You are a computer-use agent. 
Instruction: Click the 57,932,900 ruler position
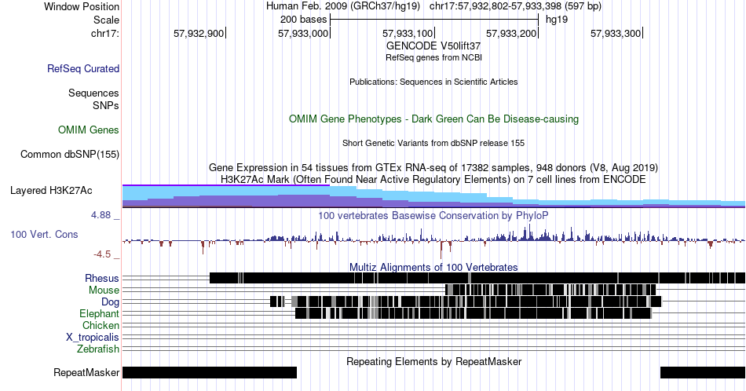(x=199, y=33)
